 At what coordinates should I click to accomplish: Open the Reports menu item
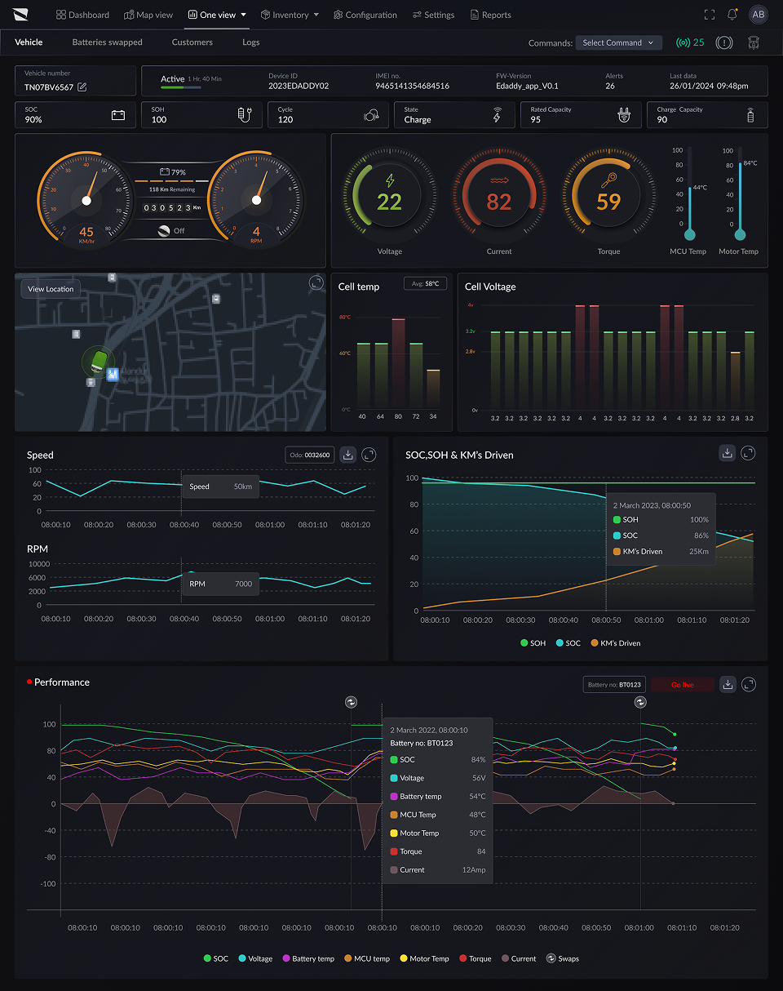coord(490,15)
